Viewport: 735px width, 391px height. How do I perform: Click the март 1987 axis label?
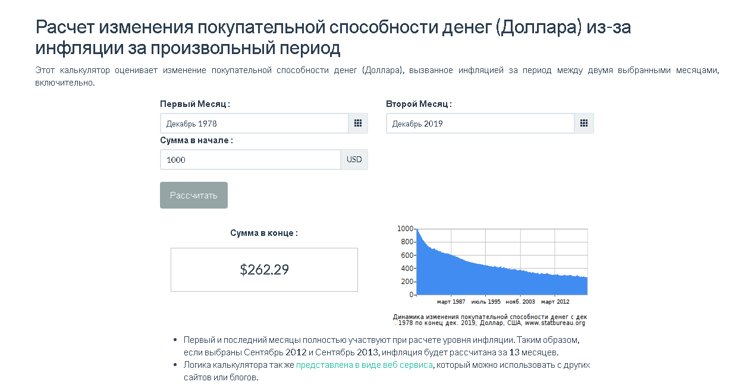[x=451, y=302]
